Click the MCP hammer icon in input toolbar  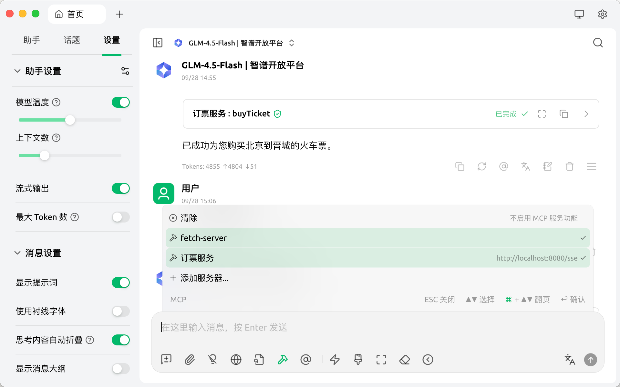point(283,359)
